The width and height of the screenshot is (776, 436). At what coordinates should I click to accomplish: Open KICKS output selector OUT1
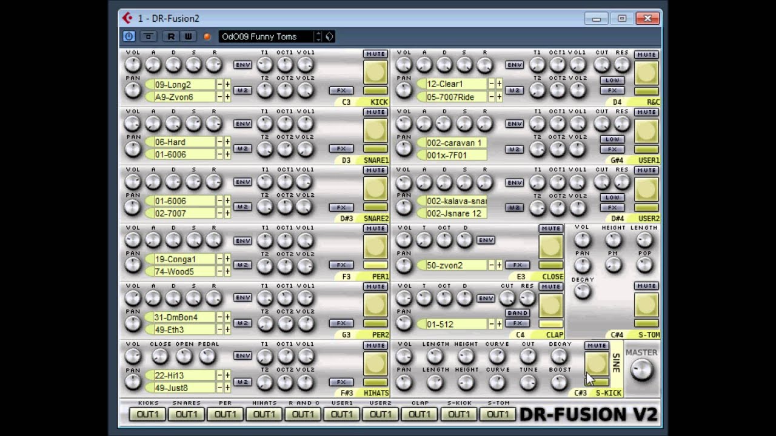click(148, 414)
